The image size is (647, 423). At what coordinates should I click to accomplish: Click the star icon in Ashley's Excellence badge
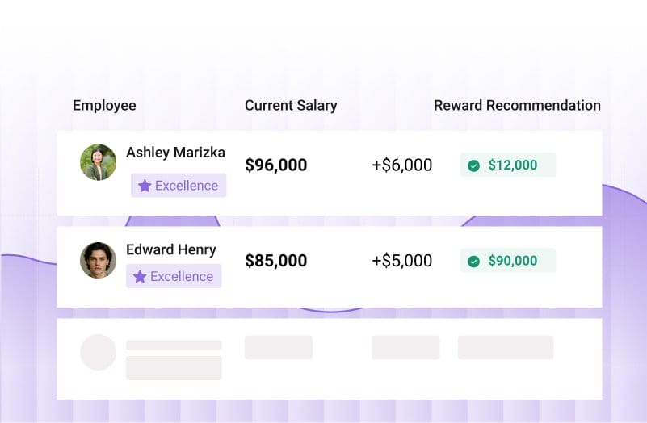pyautogui.click(x=145, y=186)
